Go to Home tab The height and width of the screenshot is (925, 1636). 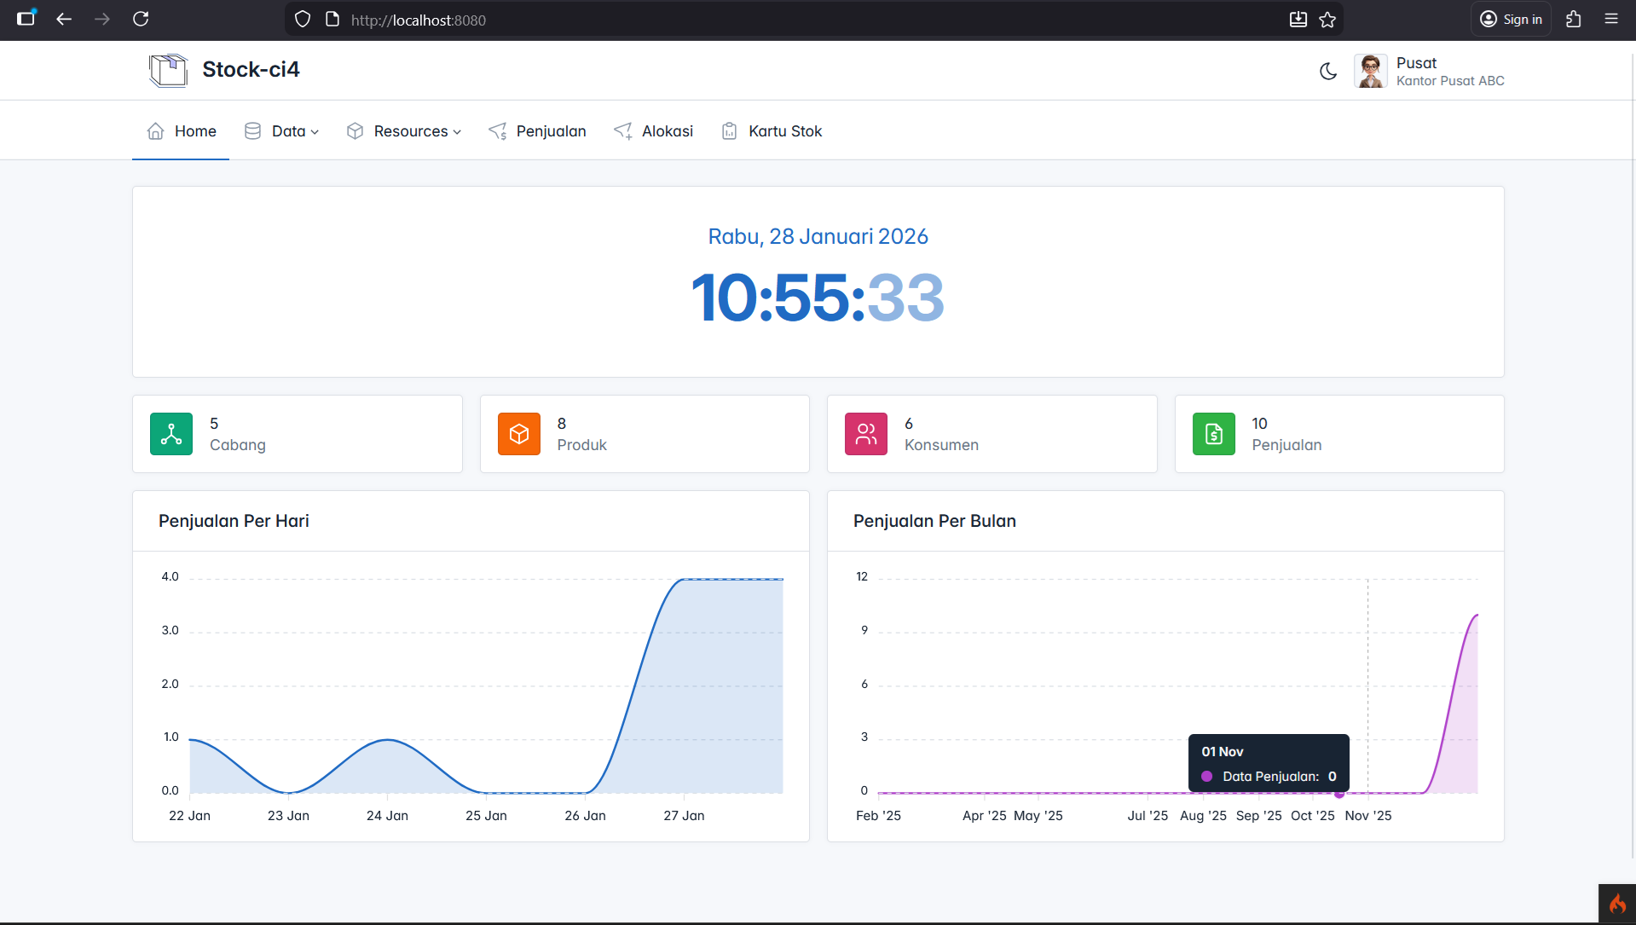coord(181,131)
